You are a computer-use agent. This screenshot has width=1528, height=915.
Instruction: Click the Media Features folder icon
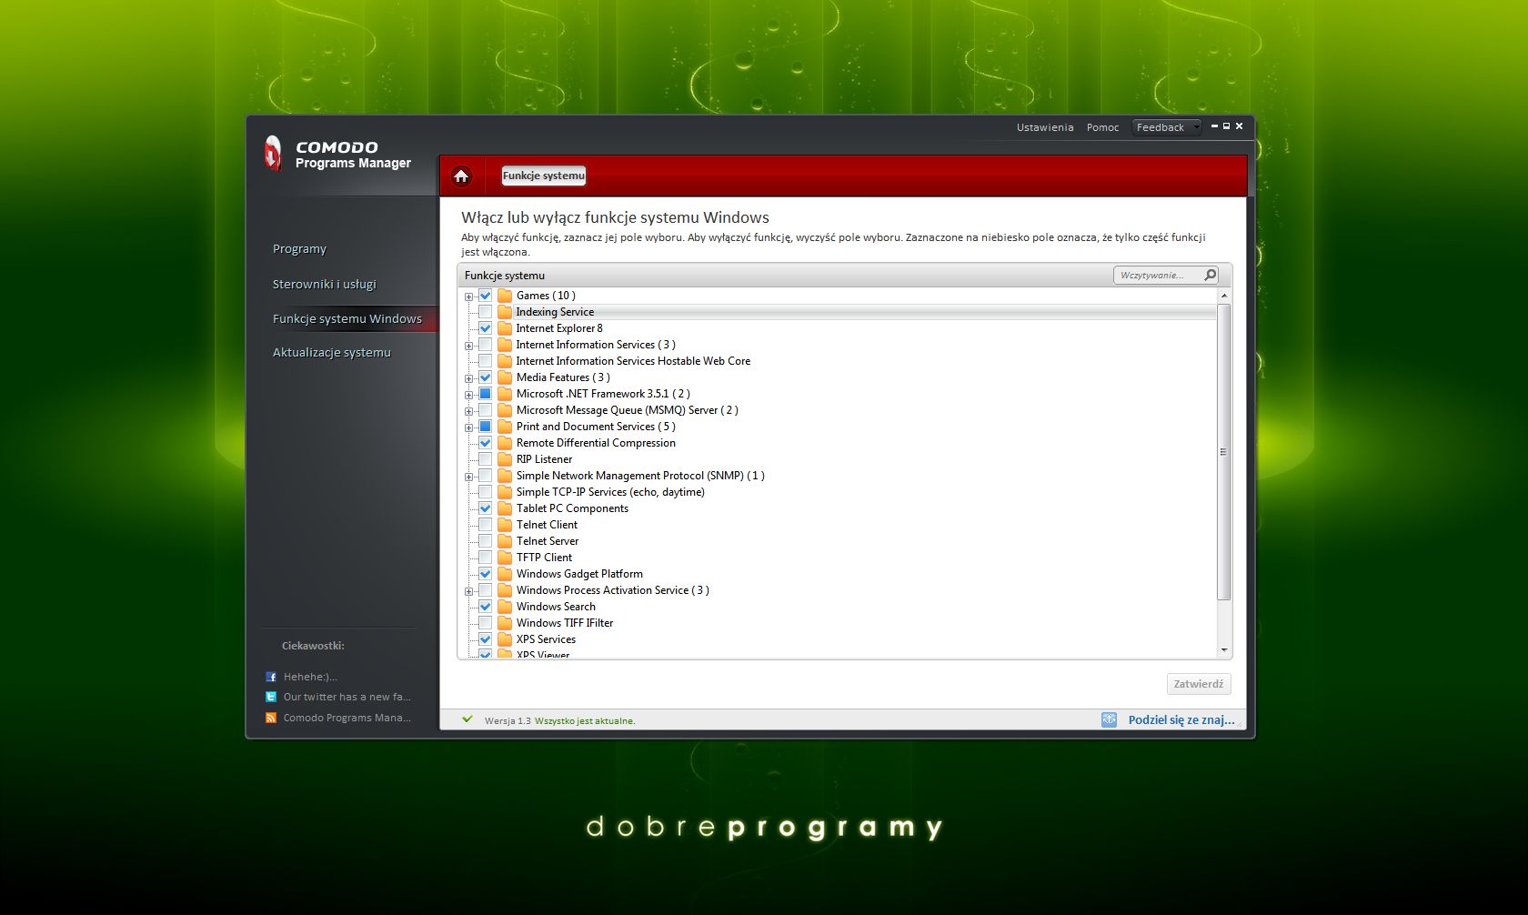tap(505, 377)
